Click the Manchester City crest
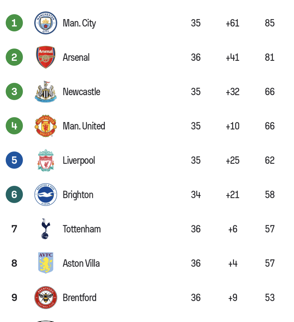This screenshot has width=294, height=322. pyautogui.click(x=46, y=23)
